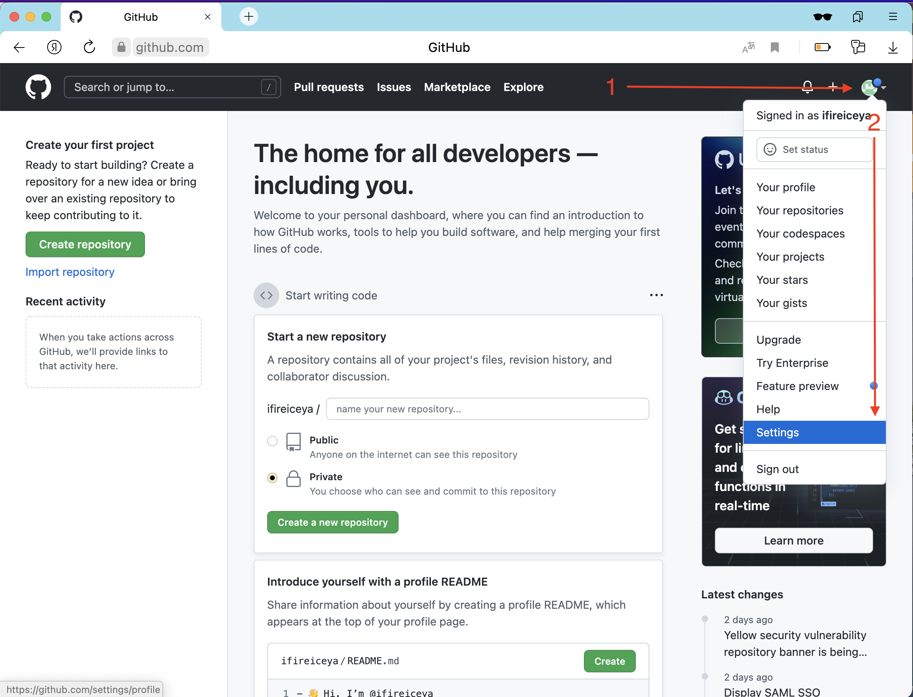Open a new browser tab with the plus button

248,17
